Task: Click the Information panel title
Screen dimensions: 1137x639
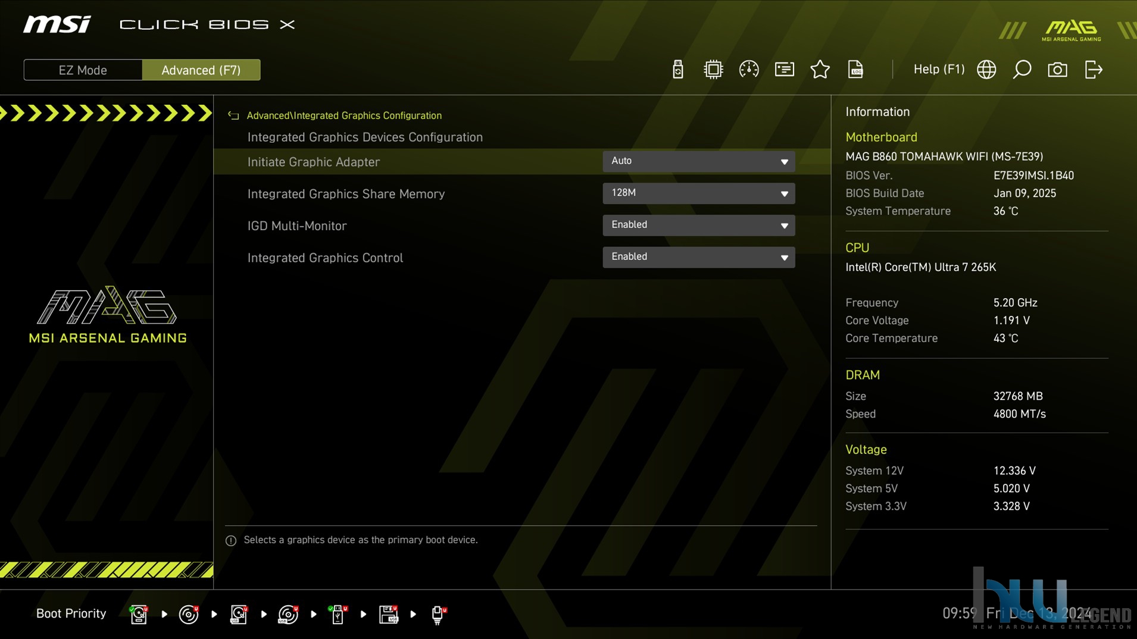Action: tap(877, 112)
